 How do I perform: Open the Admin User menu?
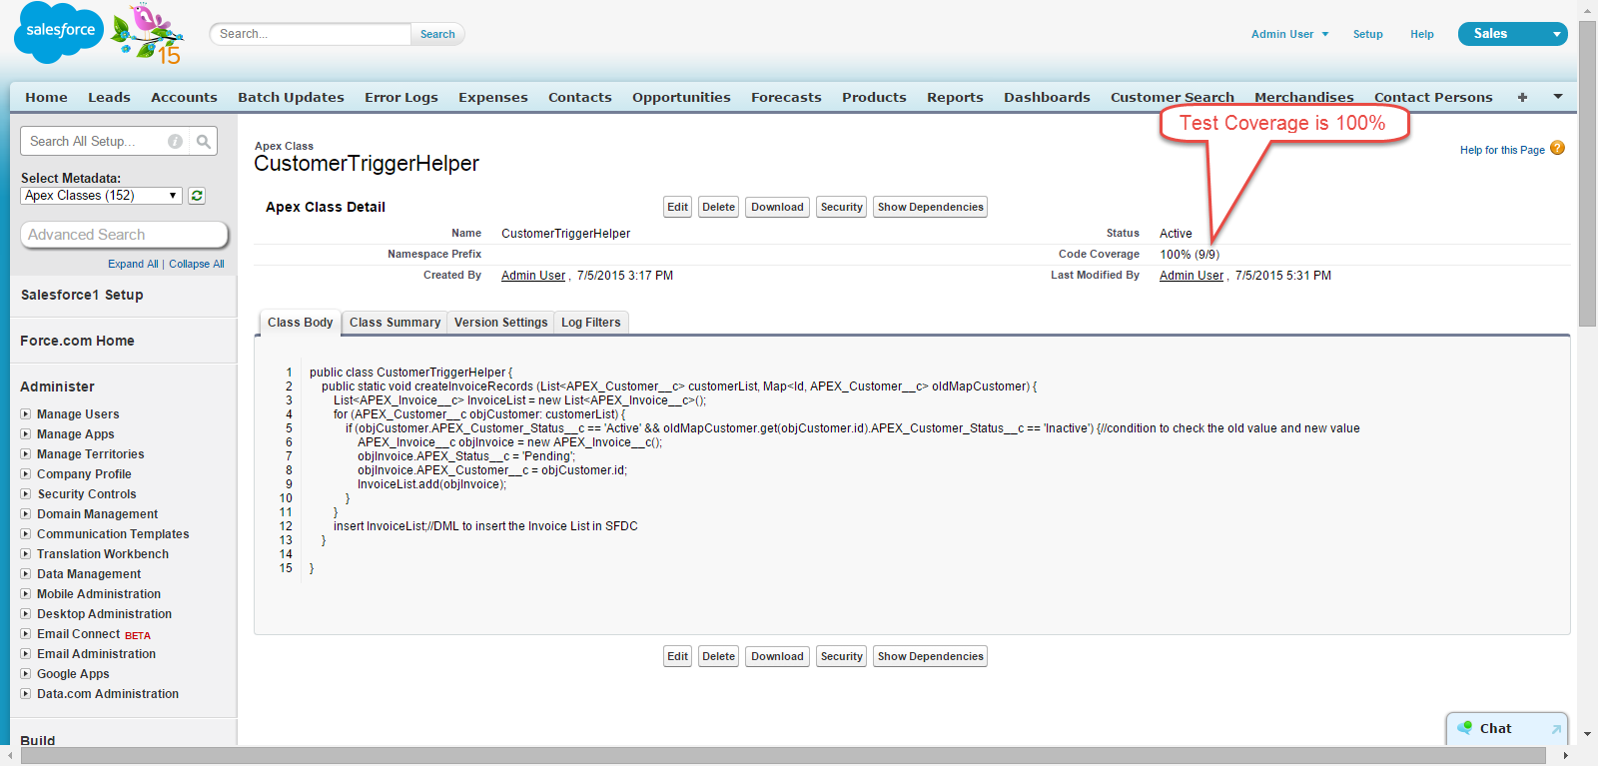(x=1289, y=34)
